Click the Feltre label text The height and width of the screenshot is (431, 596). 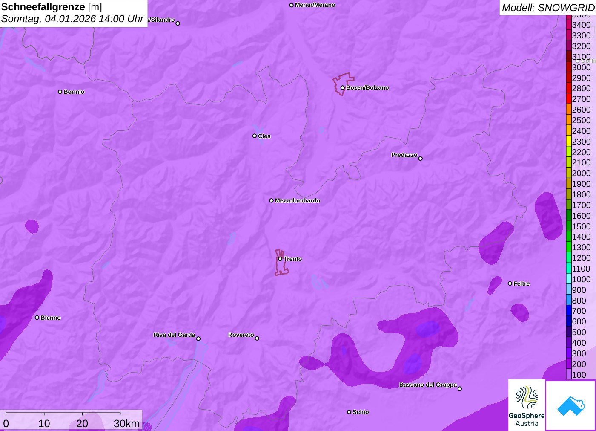521,283
